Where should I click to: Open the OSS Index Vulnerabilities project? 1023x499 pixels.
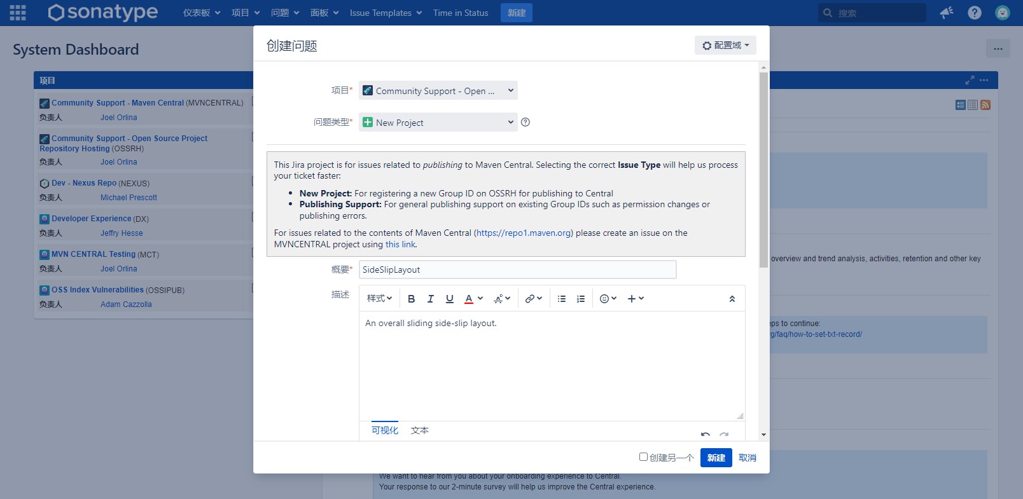coord(97,290)
